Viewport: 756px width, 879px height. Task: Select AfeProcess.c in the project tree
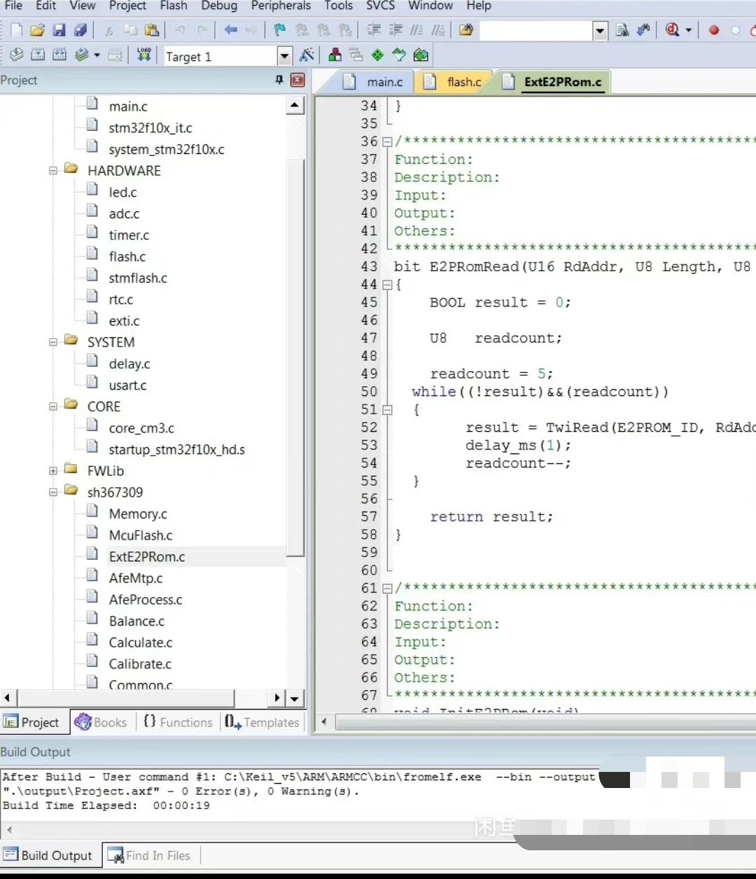[x=145, y=600]
